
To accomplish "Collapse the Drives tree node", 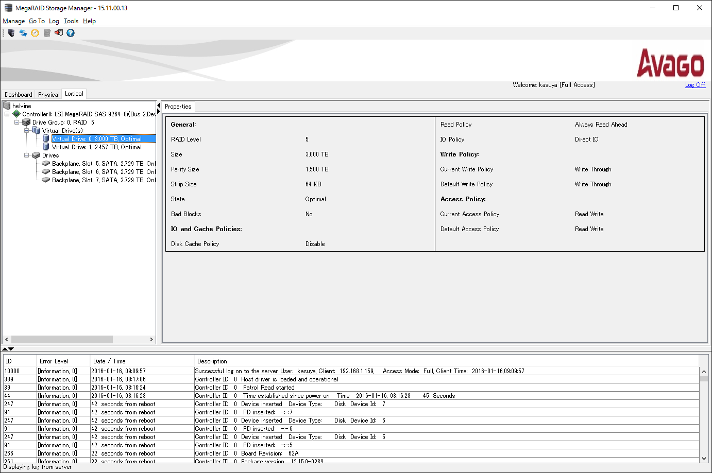I will click(x=27, y=155).
